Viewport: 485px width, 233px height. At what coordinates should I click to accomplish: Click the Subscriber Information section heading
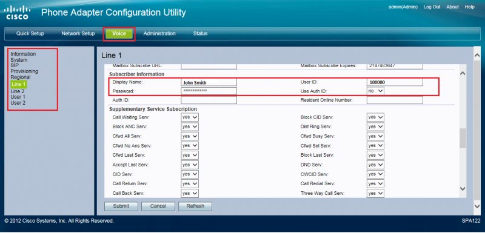[x=136, y=74]
